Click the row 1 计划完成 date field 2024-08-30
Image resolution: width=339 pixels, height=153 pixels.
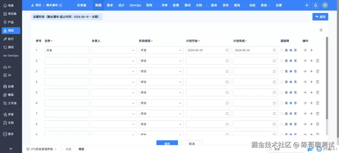pos(256,50)
